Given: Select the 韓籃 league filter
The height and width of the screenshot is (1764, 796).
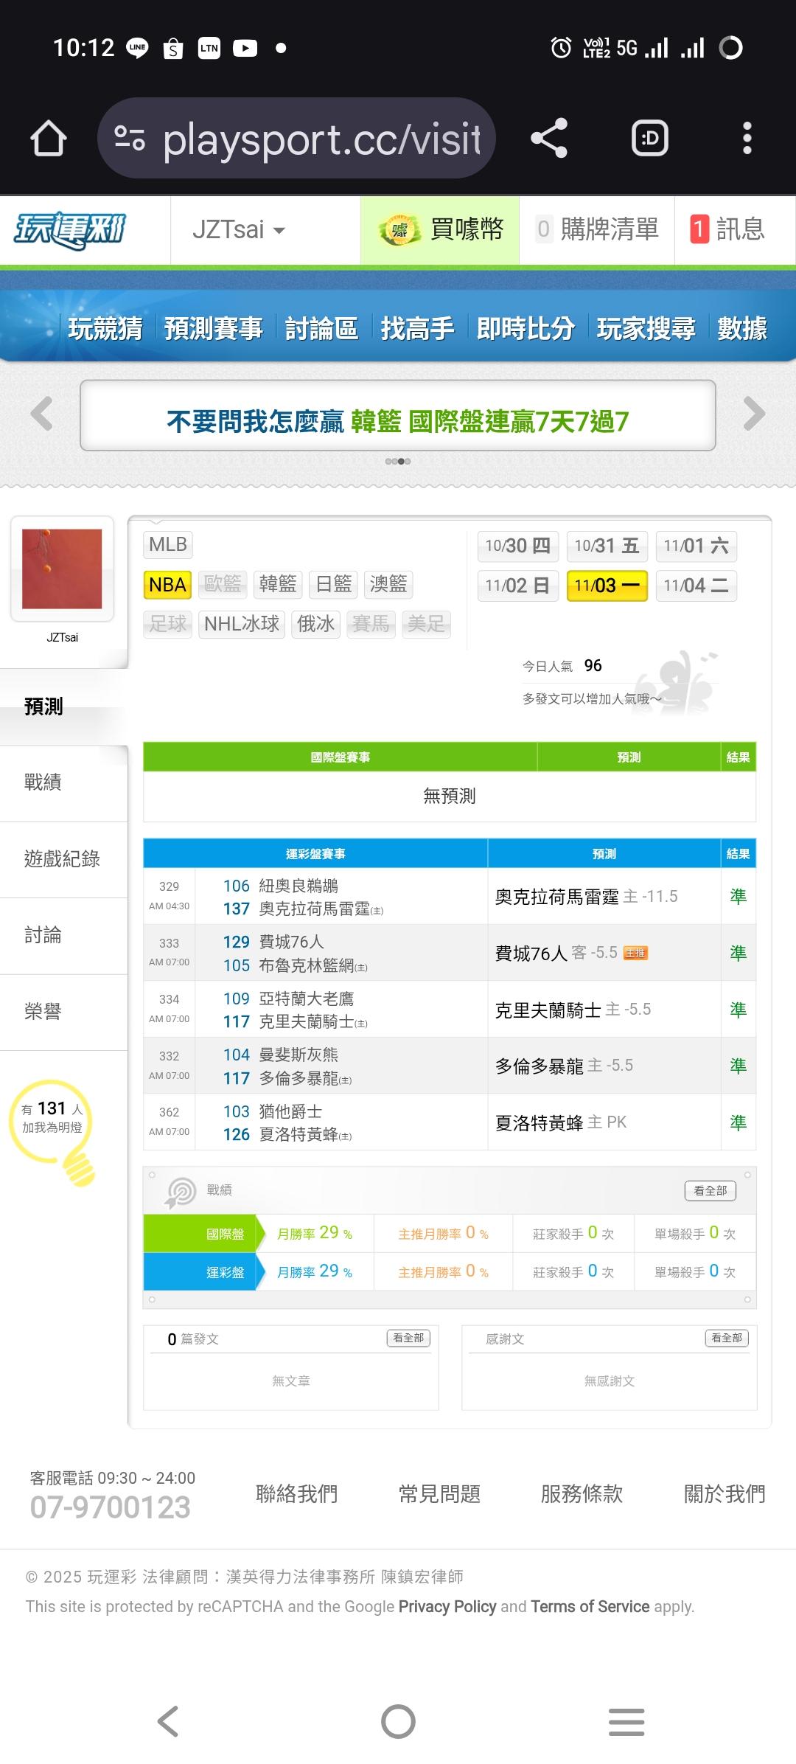Looking at the screenshot, I should coord(277,585).
